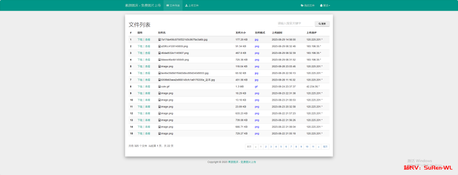Click the previous page « arrow
Image resolution: width=458 pixels, height=175 pixels.
click(256, 147)
